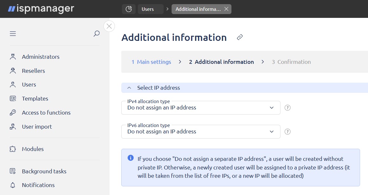Click the ispmanager logo
Viewport: 368px width, 195px height.
[41, 9]
